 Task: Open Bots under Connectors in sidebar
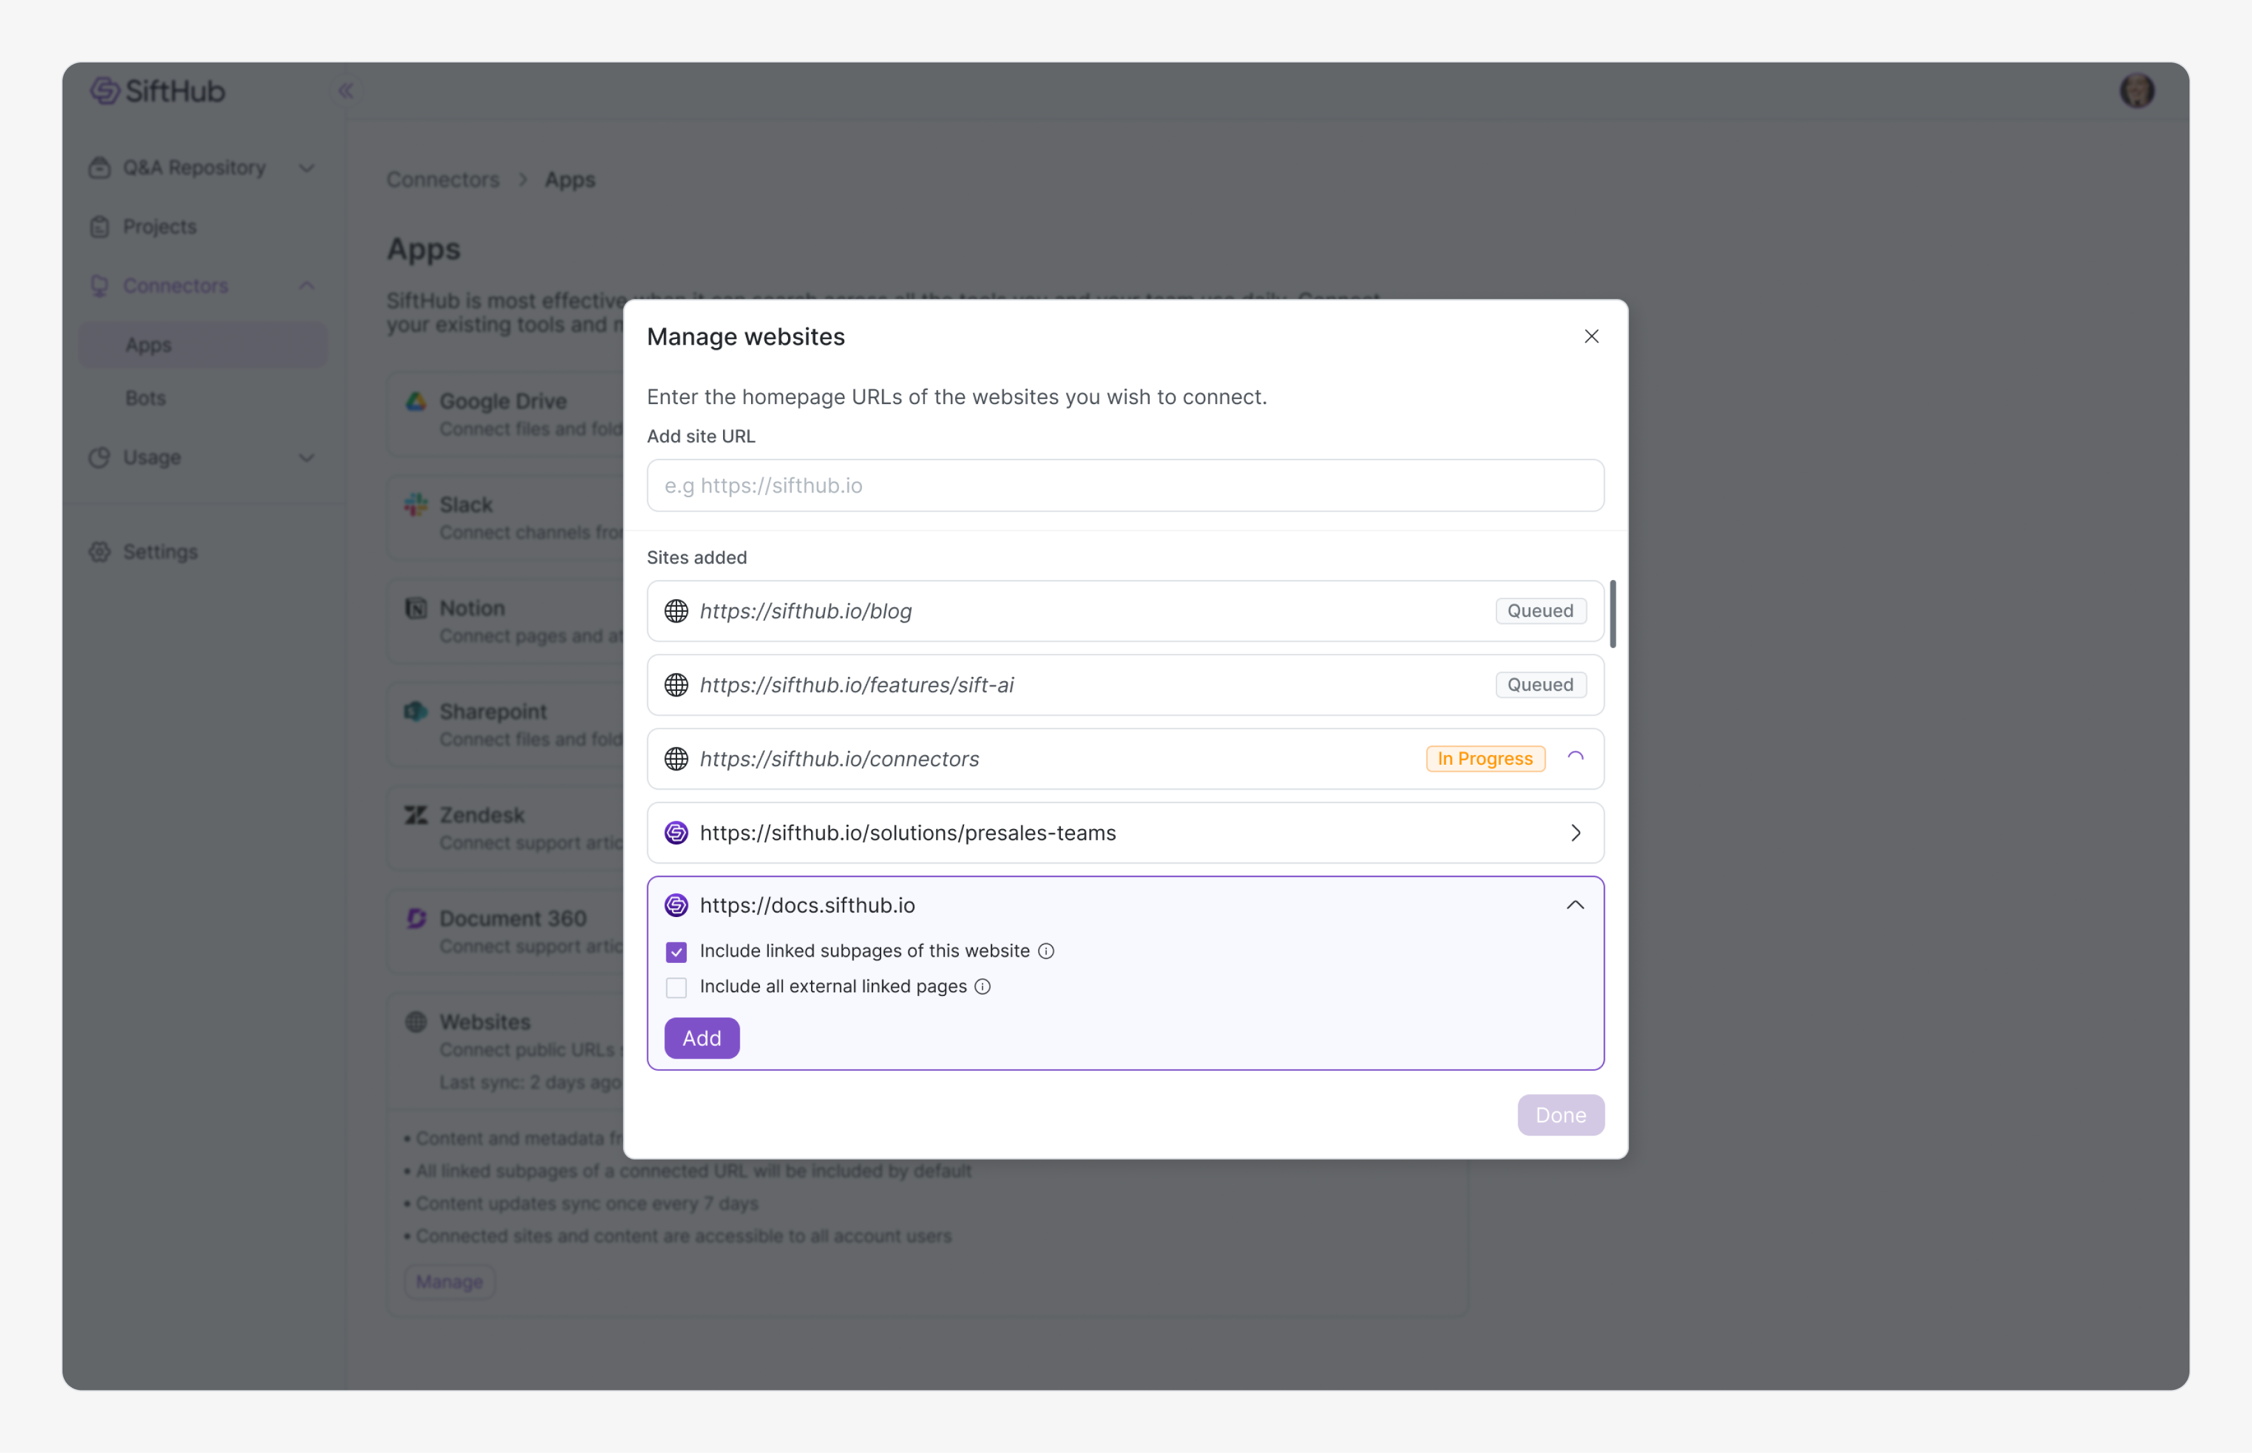pyautogui.click(x=145, y=398)
